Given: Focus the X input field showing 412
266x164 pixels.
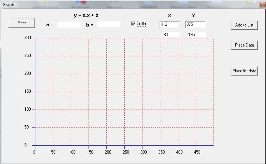Looking at the screenshot, I should [x=170, y=24].
